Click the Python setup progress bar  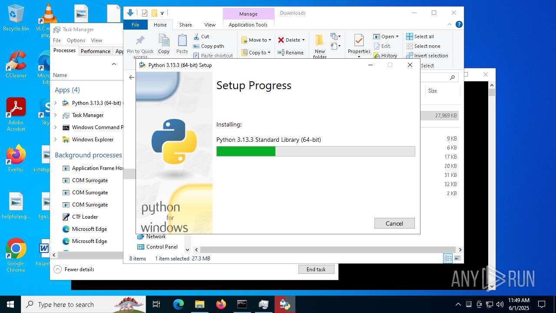[x=316, y=151]
